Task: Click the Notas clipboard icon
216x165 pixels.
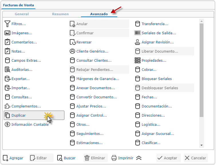Action: click(7, 51)
